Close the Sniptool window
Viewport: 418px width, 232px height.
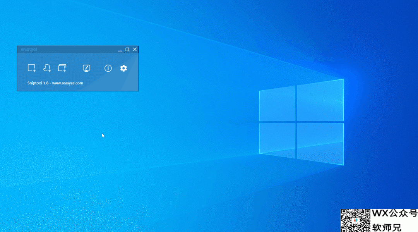pyautogui.click(x=135, y=50)
